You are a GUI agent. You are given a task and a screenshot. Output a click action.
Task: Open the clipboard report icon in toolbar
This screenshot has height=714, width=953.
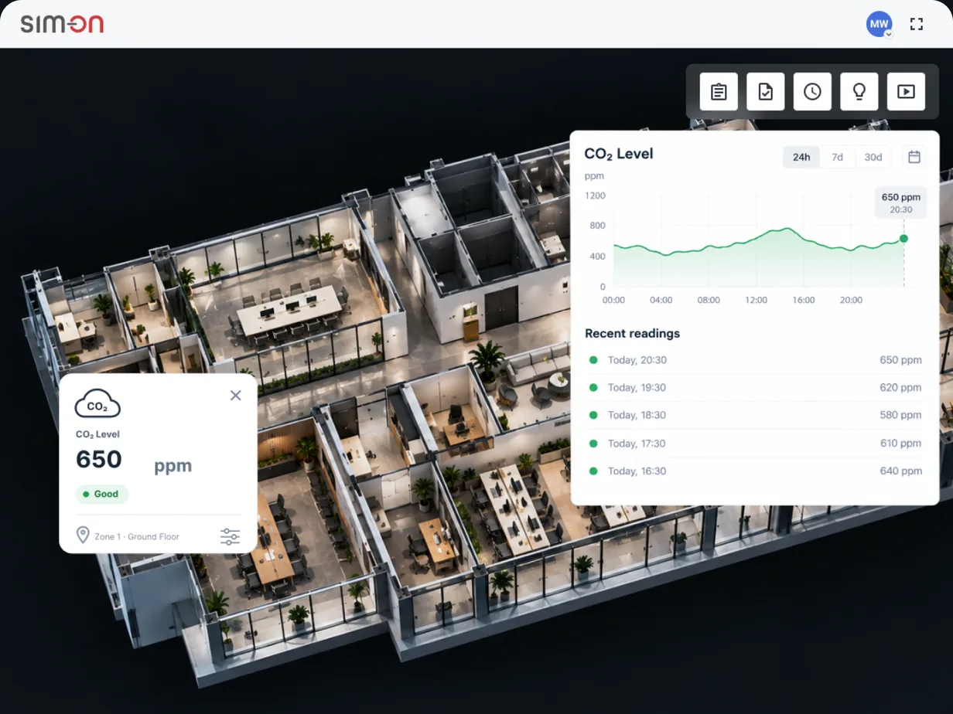click(x=719, y=92)
